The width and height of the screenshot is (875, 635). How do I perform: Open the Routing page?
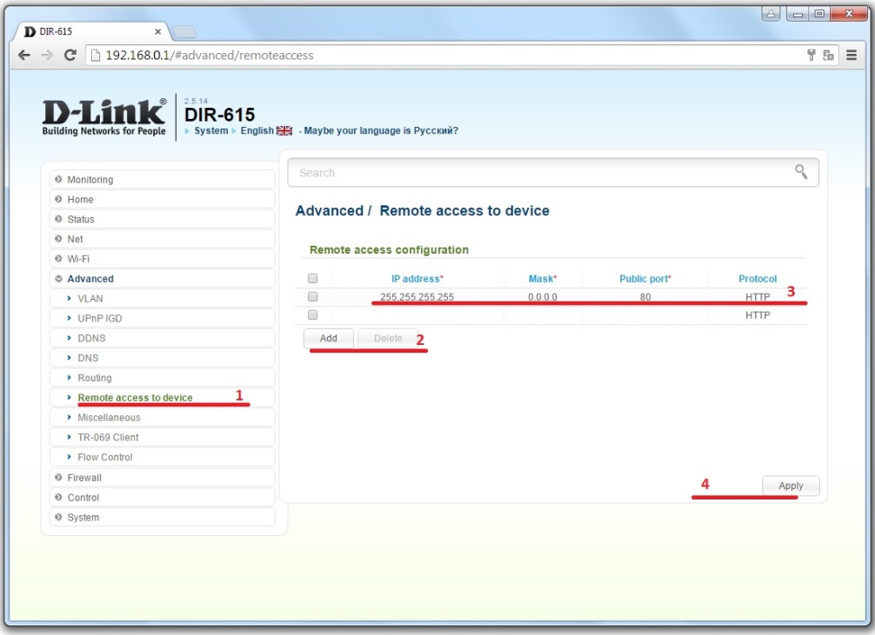(162, 377)
